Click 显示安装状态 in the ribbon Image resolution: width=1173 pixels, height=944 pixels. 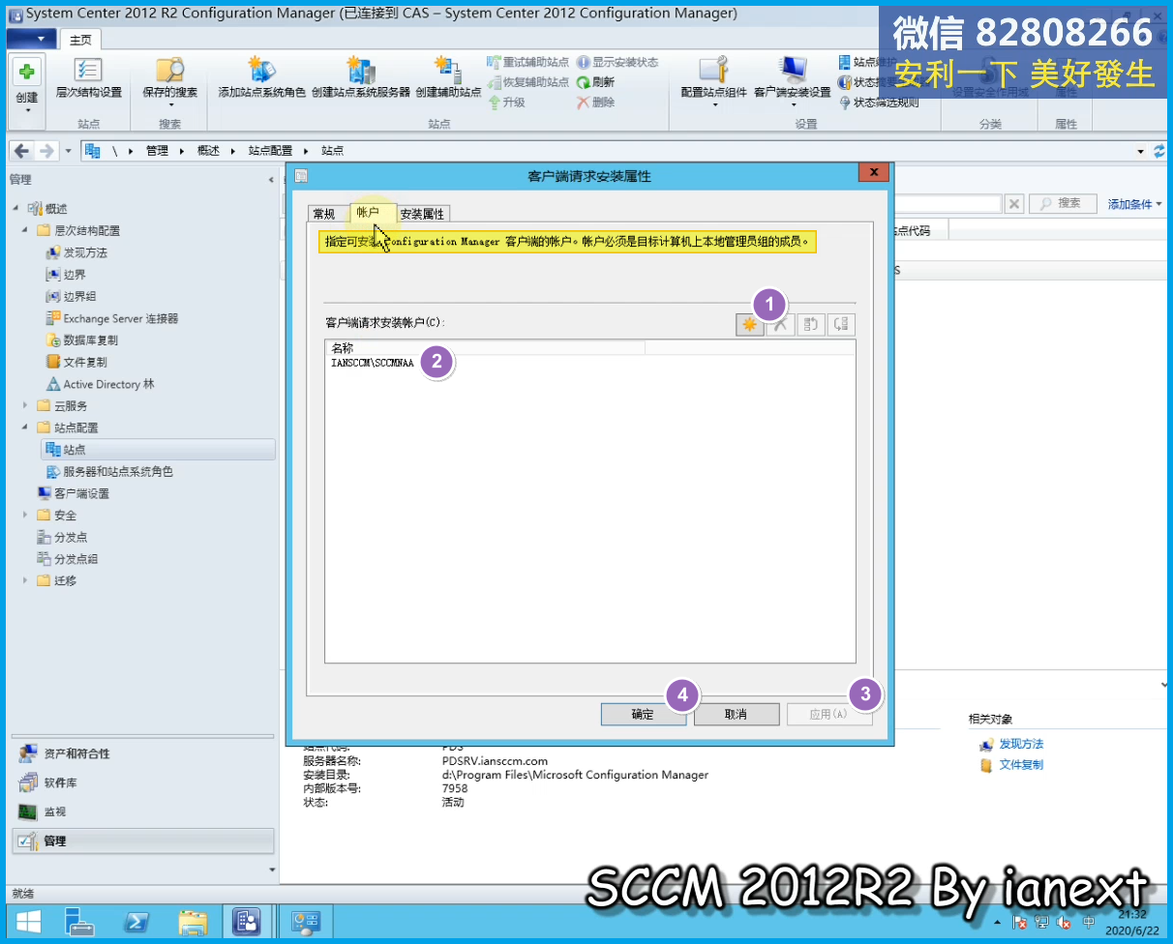click(x=617, y=62)
